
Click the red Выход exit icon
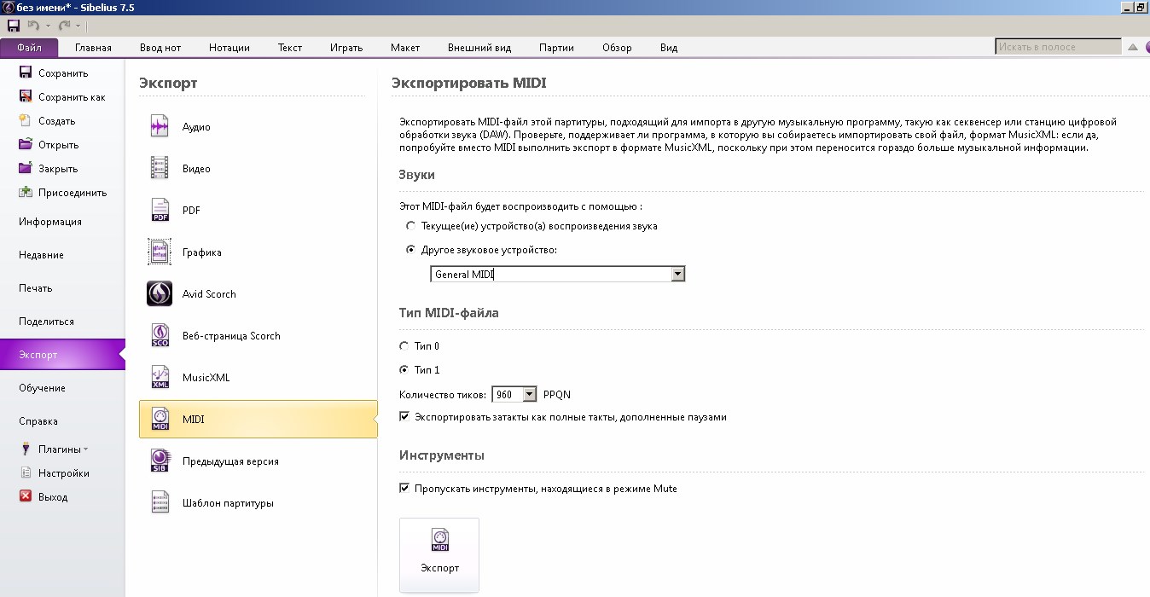(26, 496)
